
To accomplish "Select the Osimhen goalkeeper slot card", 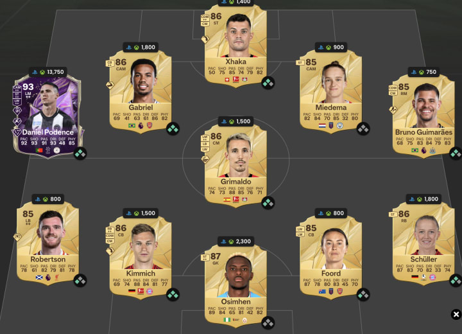I will [x=235, y=285].
